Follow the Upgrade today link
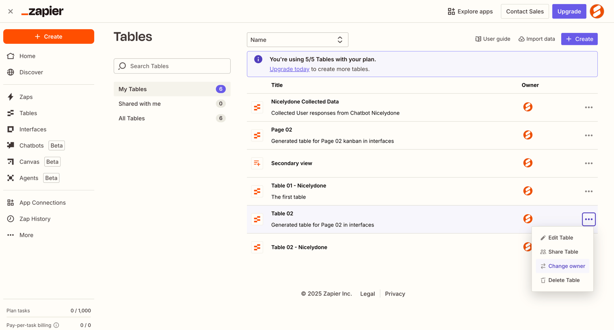This screenshot has width=614, height=330. (290, 69)
